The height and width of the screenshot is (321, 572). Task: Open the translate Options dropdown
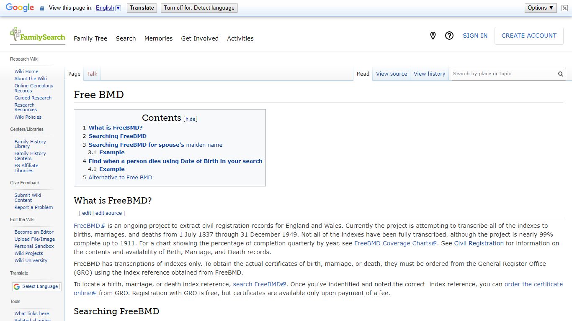point(541,8)
